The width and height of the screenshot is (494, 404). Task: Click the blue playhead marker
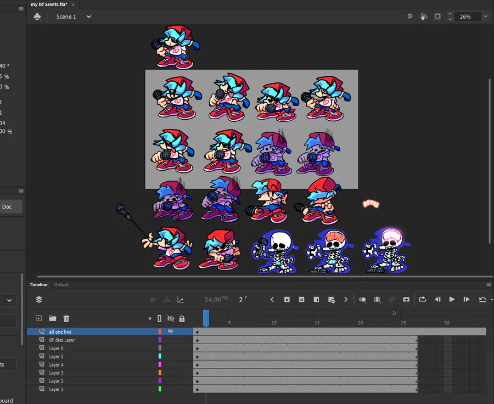206,318
